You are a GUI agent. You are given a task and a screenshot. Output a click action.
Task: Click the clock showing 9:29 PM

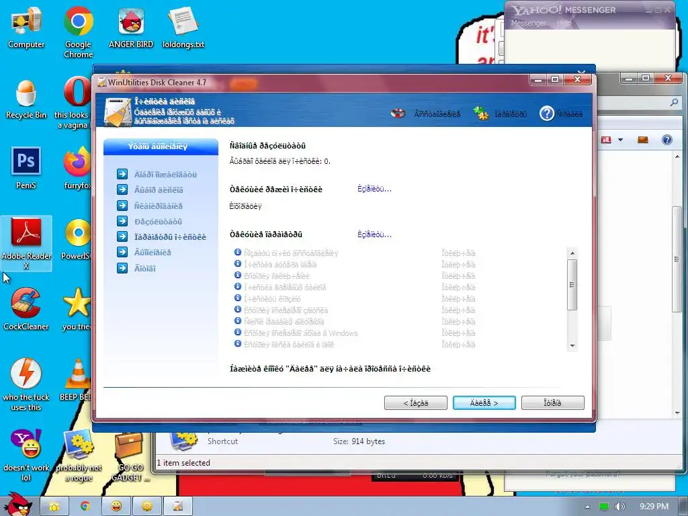(x=654, y=507)
